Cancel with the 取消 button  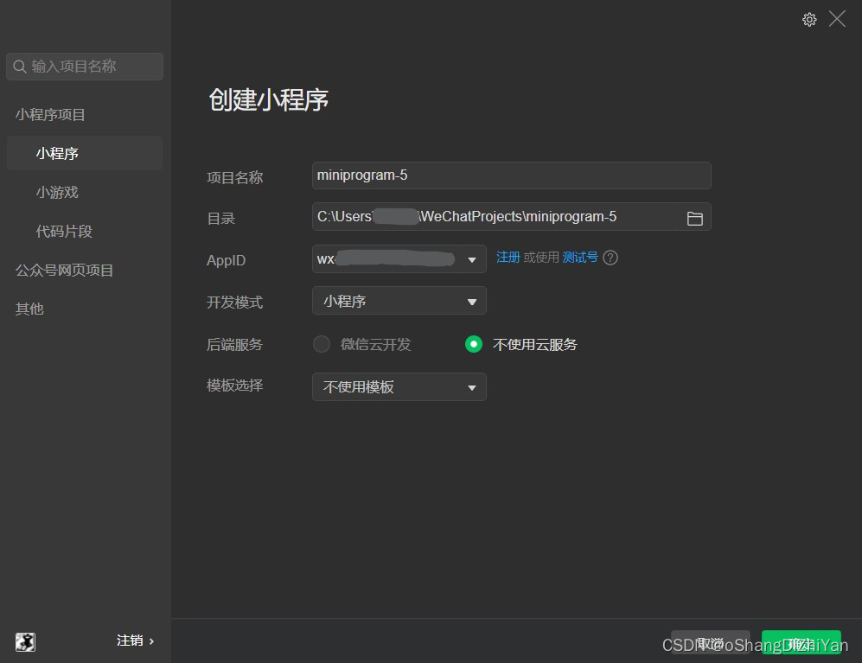pos(710,643)
